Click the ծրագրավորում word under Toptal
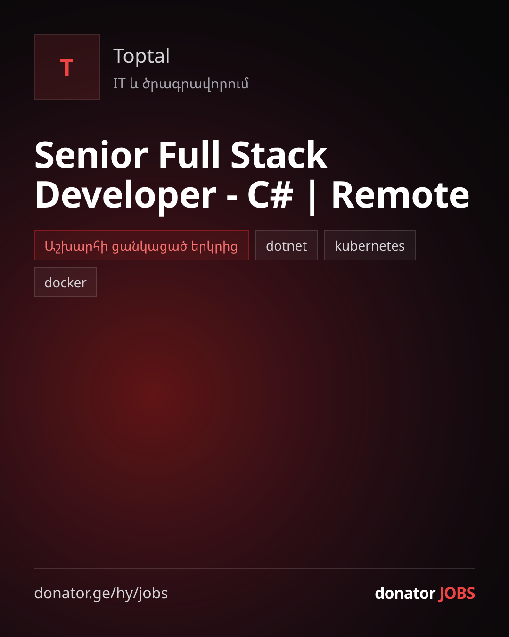The width and height of the screenshot is (509, 637). pyautogui.click(x=196, y=84)
